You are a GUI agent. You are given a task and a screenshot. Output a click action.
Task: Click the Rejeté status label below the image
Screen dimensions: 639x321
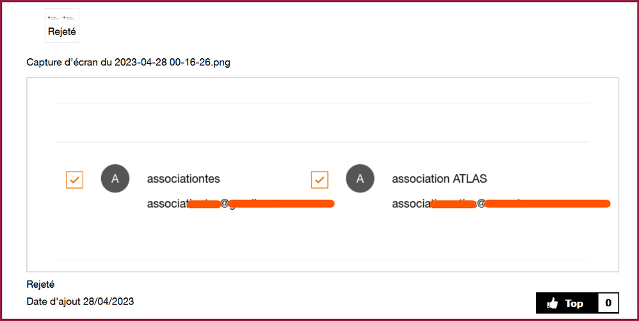[40, 284]
